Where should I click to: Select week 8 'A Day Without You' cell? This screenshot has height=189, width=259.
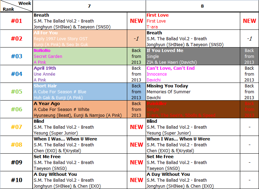click(x=193, y=180)
